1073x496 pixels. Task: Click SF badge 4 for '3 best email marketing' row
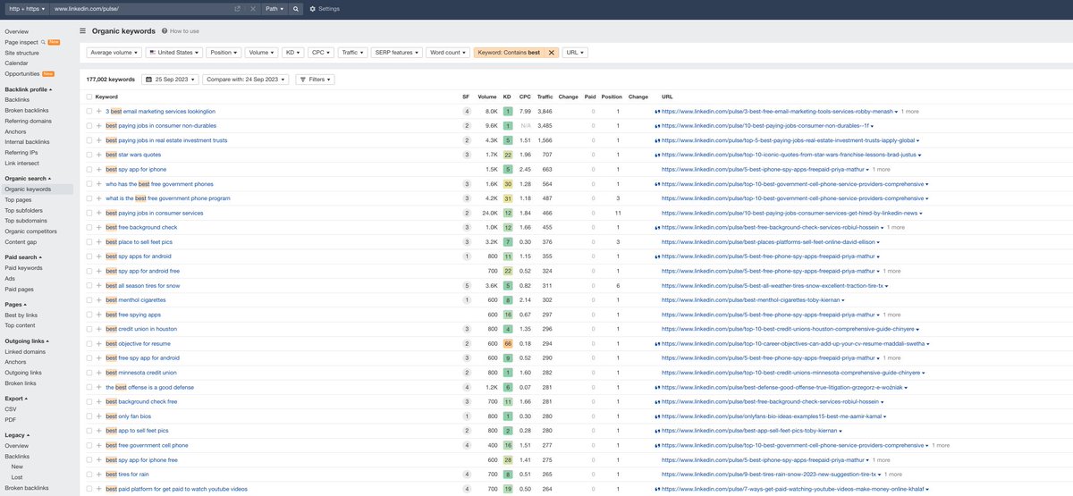point(466,112)
